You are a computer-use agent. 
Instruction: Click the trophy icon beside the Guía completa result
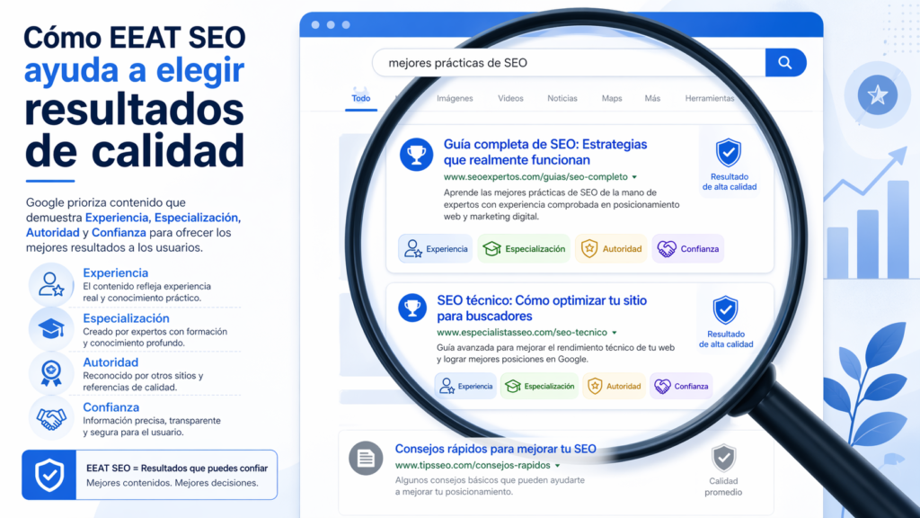(415, 154)
